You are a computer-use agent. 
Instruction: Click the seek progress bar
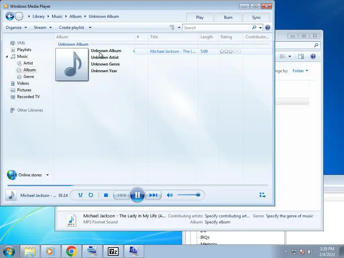[x=137, y=185]
